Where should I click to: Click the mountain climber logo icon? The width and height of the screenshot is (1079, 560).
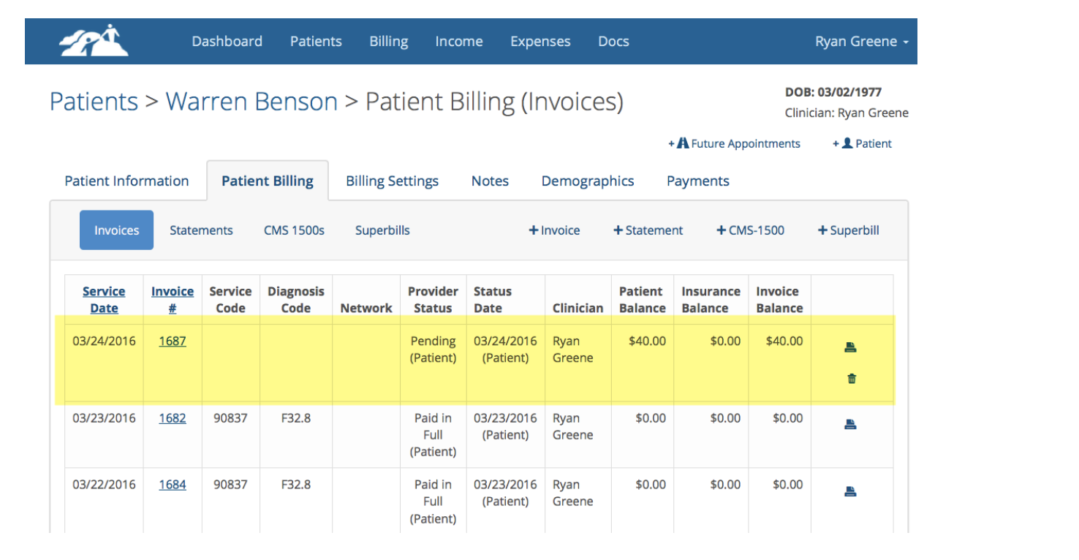click(94, 41)
